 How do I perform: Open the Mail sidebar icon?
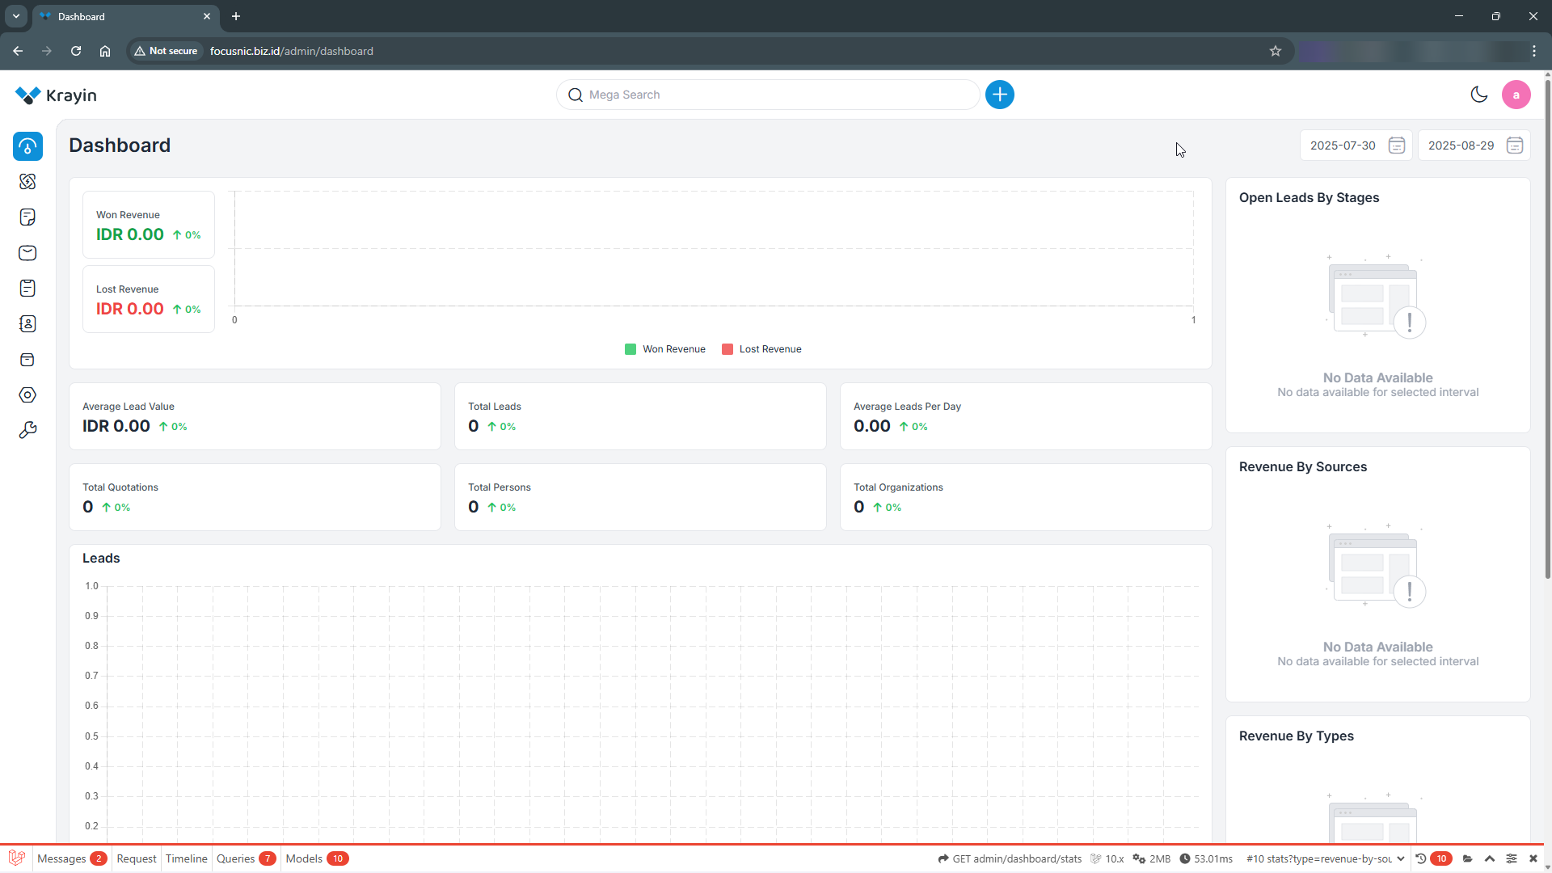[27, 253]
